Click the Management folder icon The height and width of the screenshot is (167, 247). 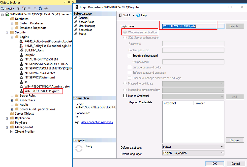click(x=12, y=127)
